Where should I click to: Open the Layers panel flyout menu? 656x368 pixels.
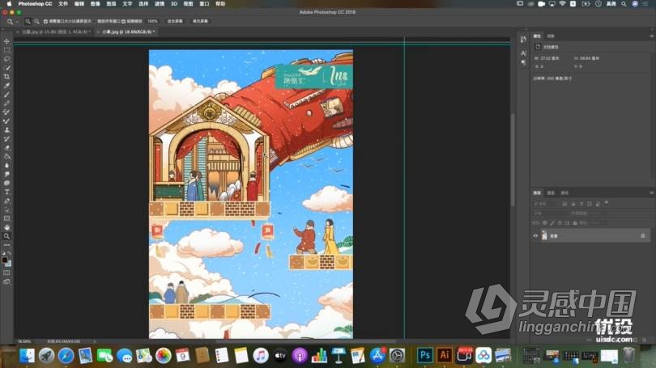pyautogui.click(x=651, y=192)
